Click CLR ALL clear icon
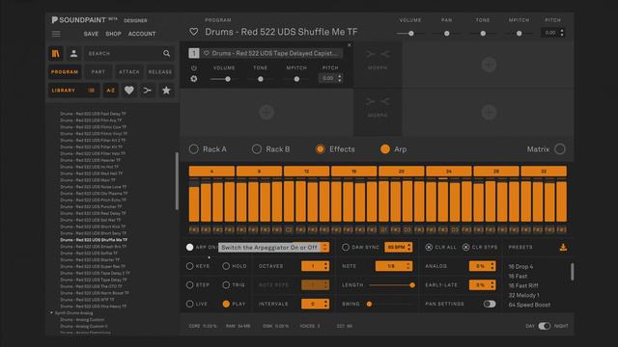This screenshot has width=618, height=347. click(429, 247)
